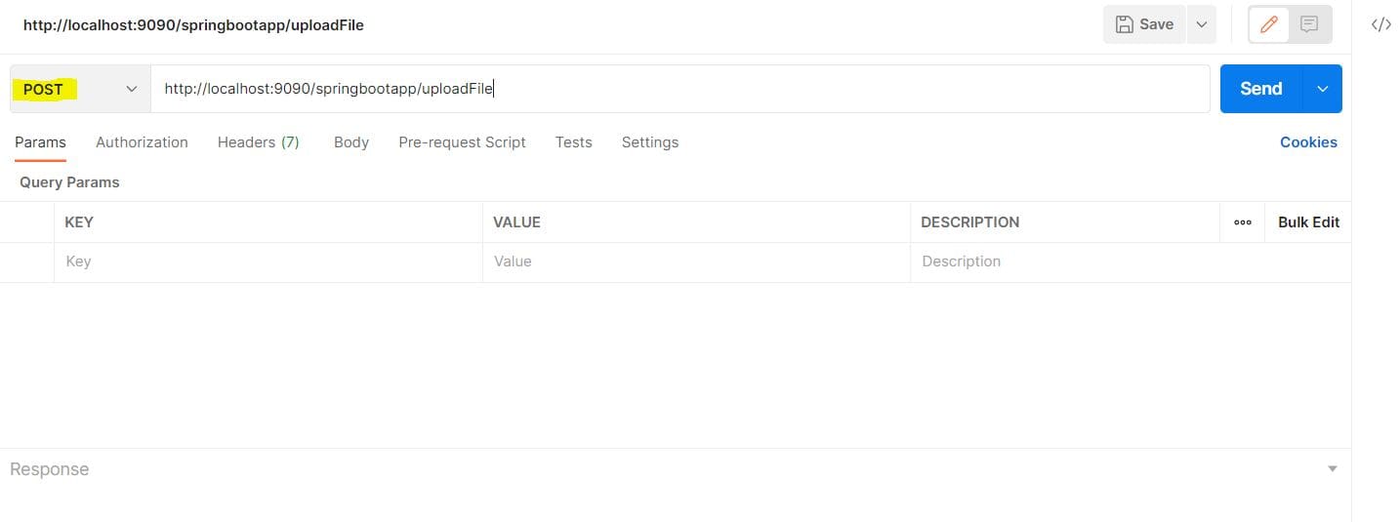This screenshot has height=522, width=1400.
Task: Click the Response panel label
Action: (49, 469)
